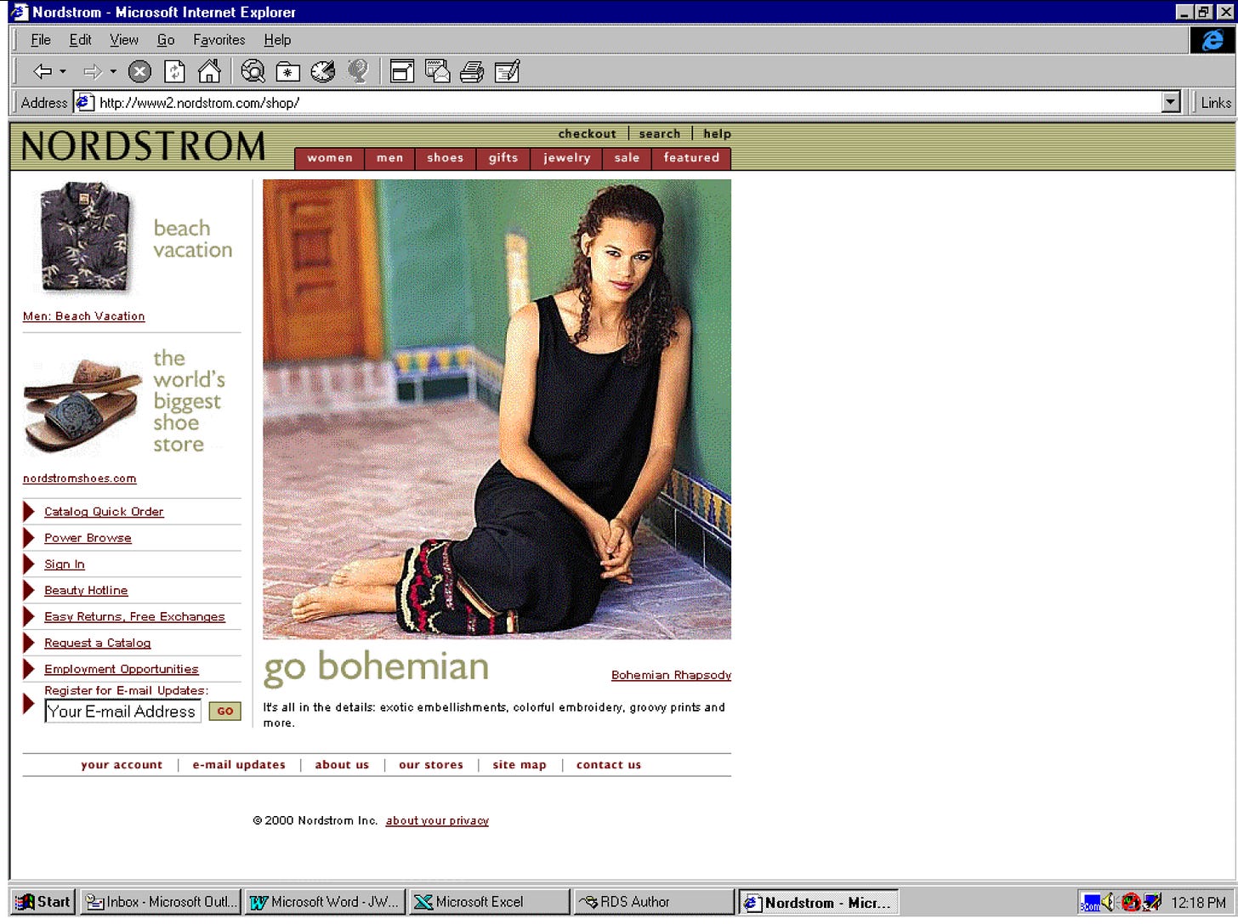Screen dimensions: 1238x924
Task: Click the Edit page toolbar icon
Action: [507, 71]
